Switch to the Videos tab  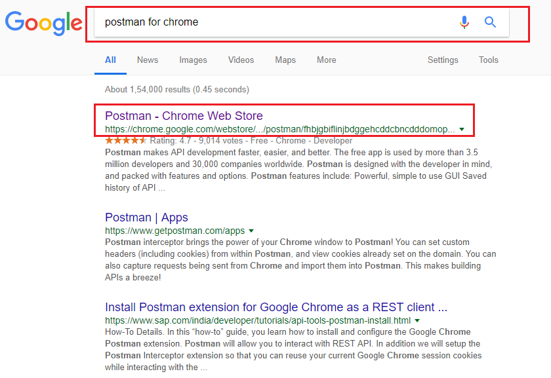pos(241,60)
